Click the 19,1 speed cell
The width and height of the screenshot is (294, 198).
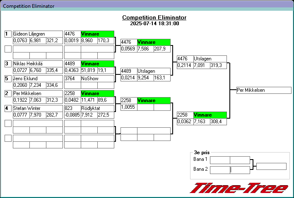point(106,70)
